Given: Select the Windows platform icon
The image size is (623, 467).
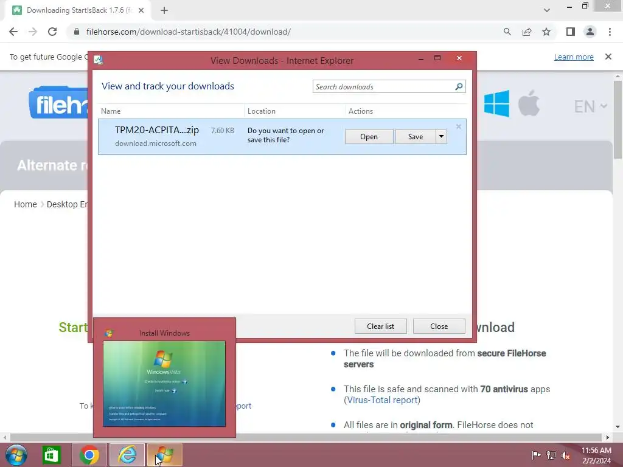Looking at the screenshot, I should (496, 103).
